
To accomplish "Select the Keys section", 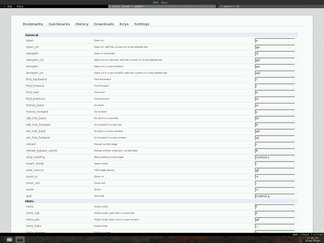I will coord(124,24).
